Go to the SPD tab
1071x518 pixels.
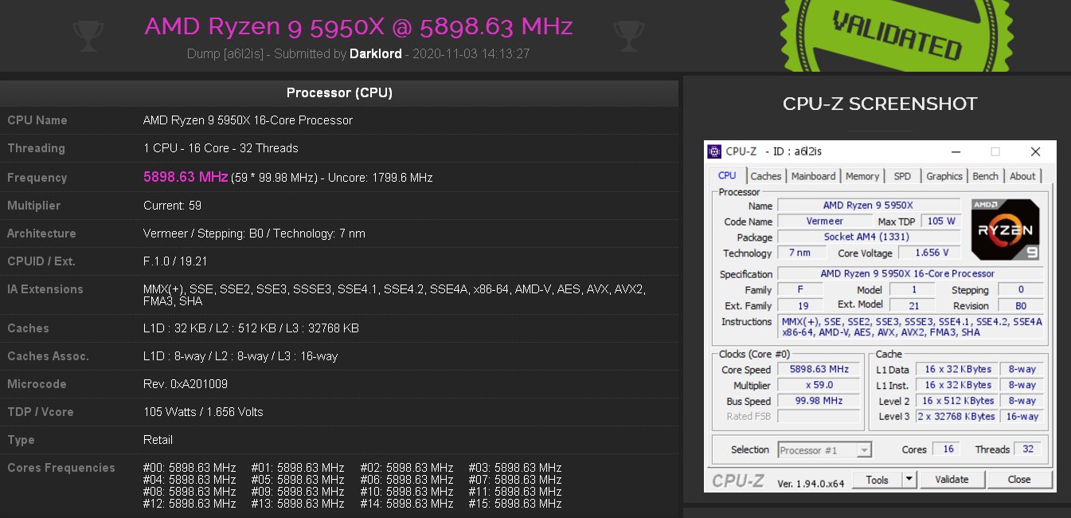pos(902,176)
